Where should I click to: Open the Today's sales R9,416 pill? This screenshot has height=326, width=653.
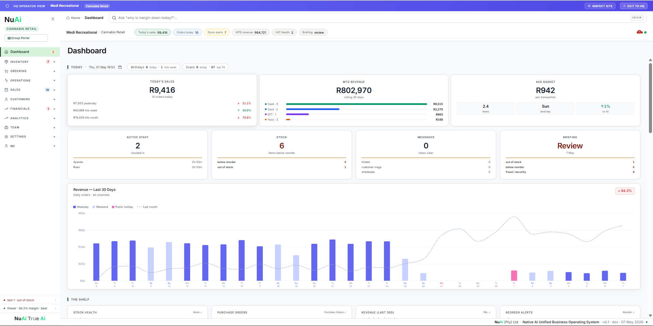point(153,33)
